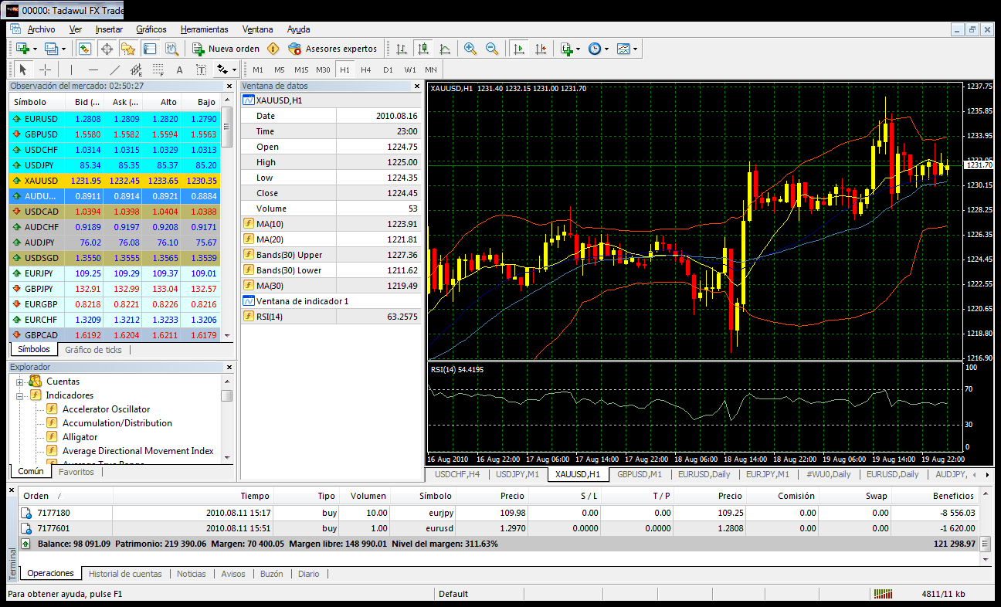Open the Gráficos menu
The width and height of the screenshot is (1001, 607).
tap(151, 29)
